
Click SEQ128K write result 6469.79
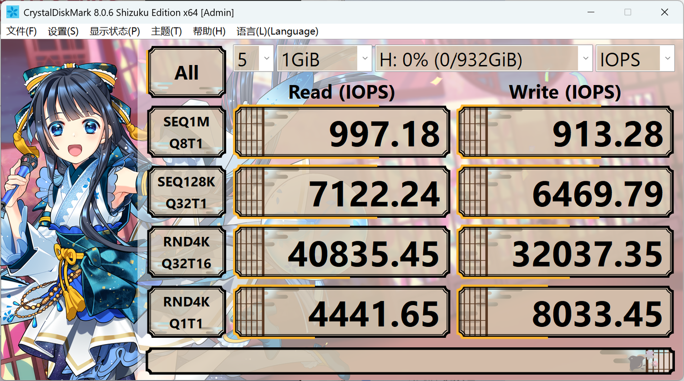(565, 192)
